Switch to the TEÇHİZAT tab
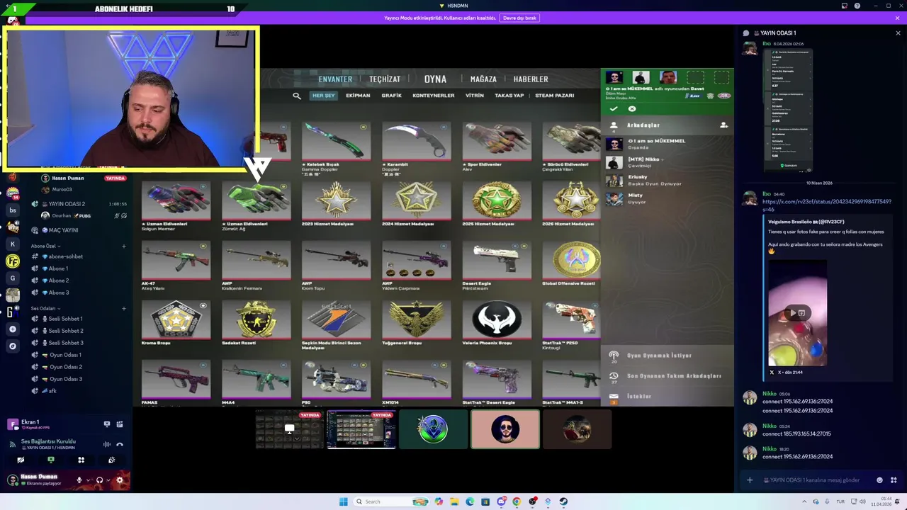 [x=385, y=79]
